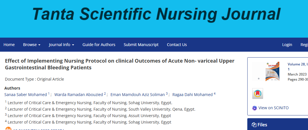Viewport: 308px width, 130px height.
Task: Click the bookmark icon under journal cover
Action: pyautogui.click(x=257, y=93)
